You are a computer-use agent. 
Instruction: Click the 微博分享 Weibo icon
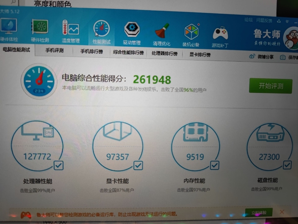(252, 56)
